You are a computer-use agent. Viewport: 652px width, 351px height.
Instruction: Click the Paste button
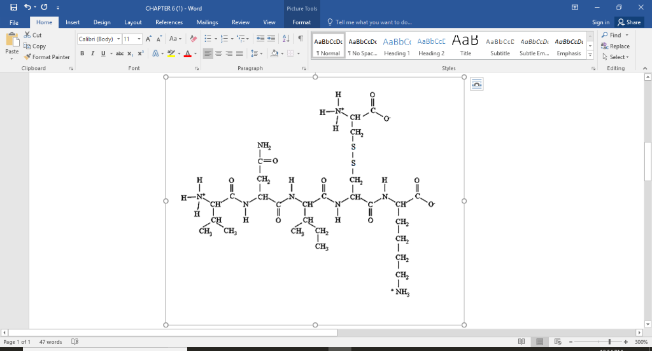point(11,46)
